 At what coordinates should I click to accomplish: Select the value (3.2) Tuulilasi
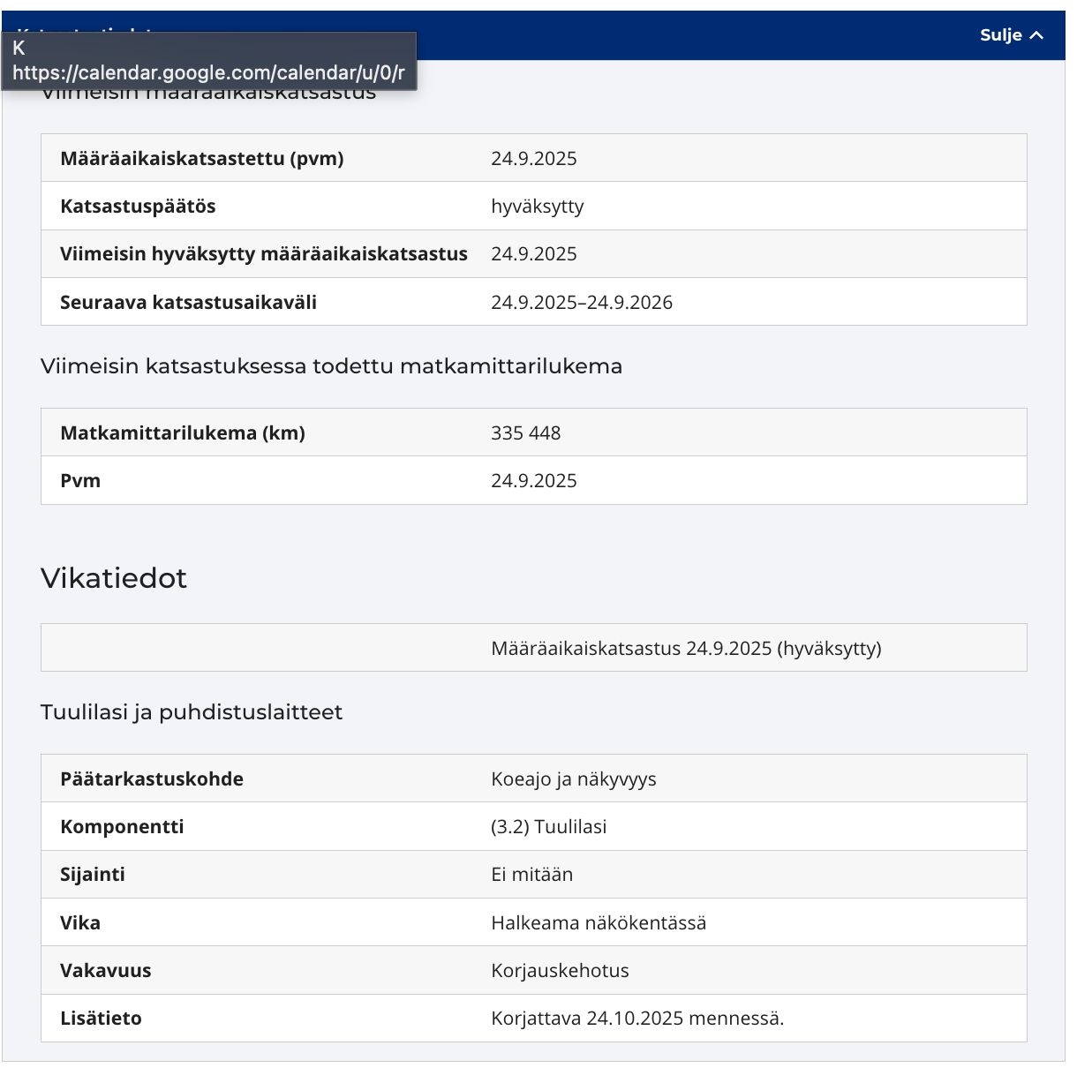pos(549,827)
